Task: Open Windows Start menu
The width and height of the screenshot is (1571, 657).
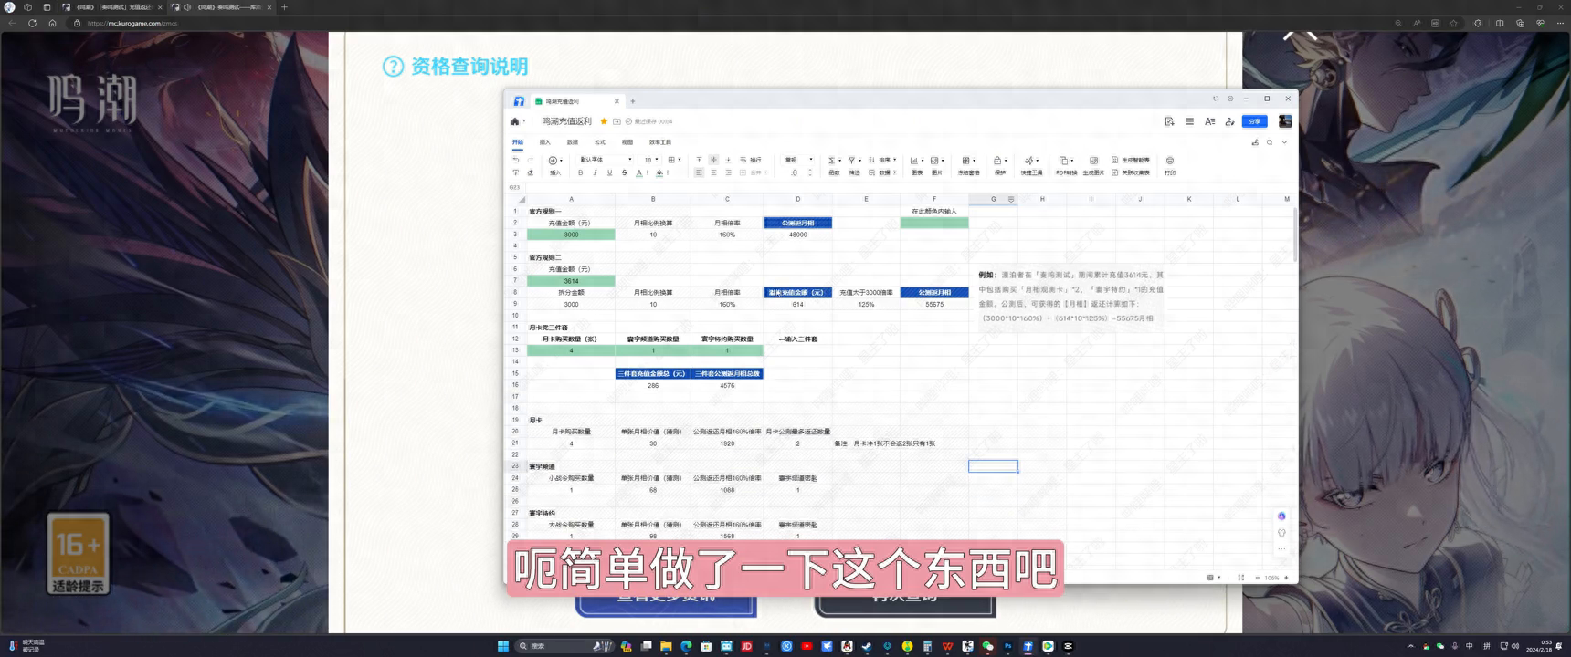Action: coord(502,646)
